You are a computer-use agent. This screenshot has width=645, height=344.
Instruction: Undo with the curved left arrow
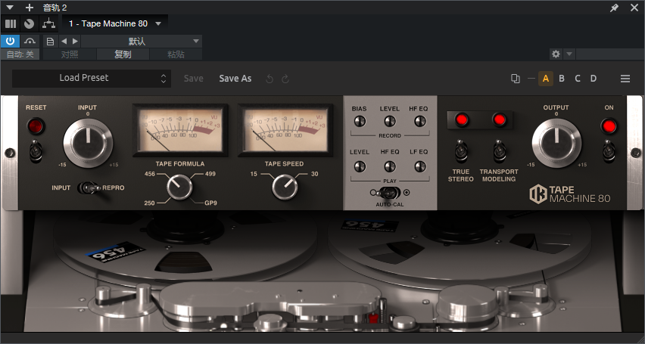point(270,79)
